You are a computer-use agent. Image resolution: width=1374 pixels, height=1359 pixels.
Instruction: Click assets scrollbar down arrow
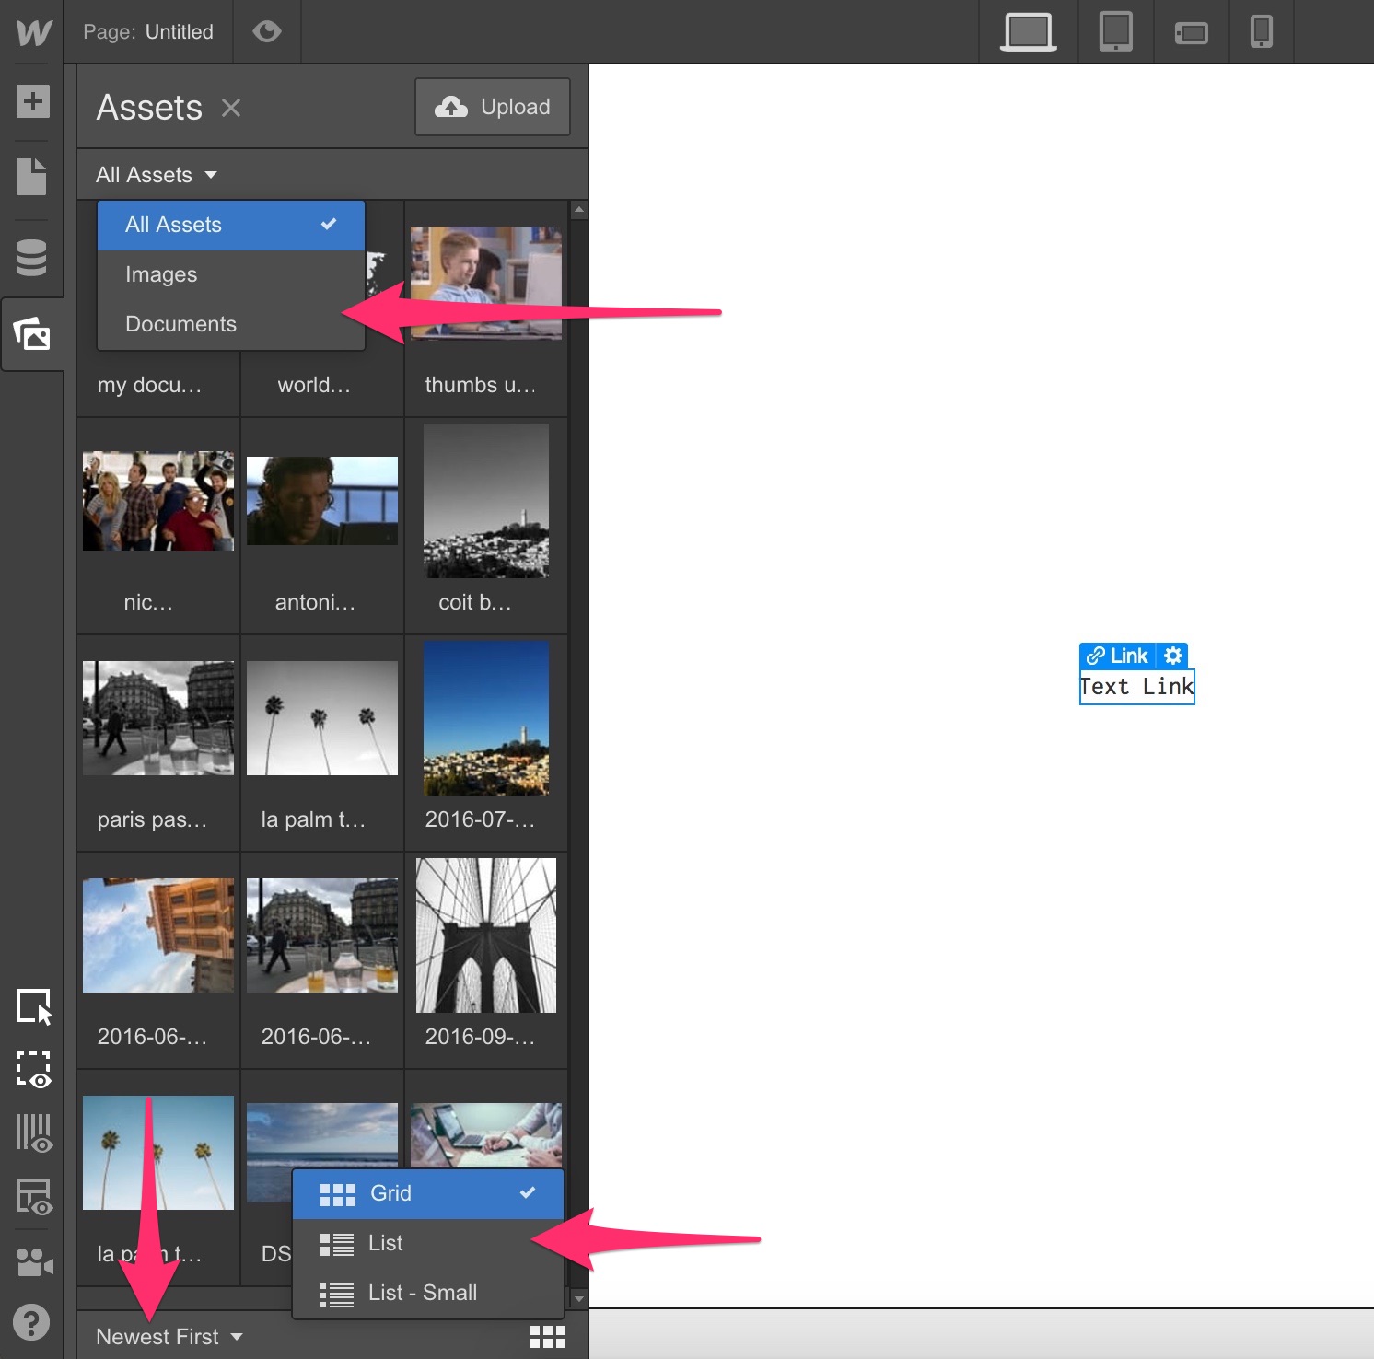578,1298
